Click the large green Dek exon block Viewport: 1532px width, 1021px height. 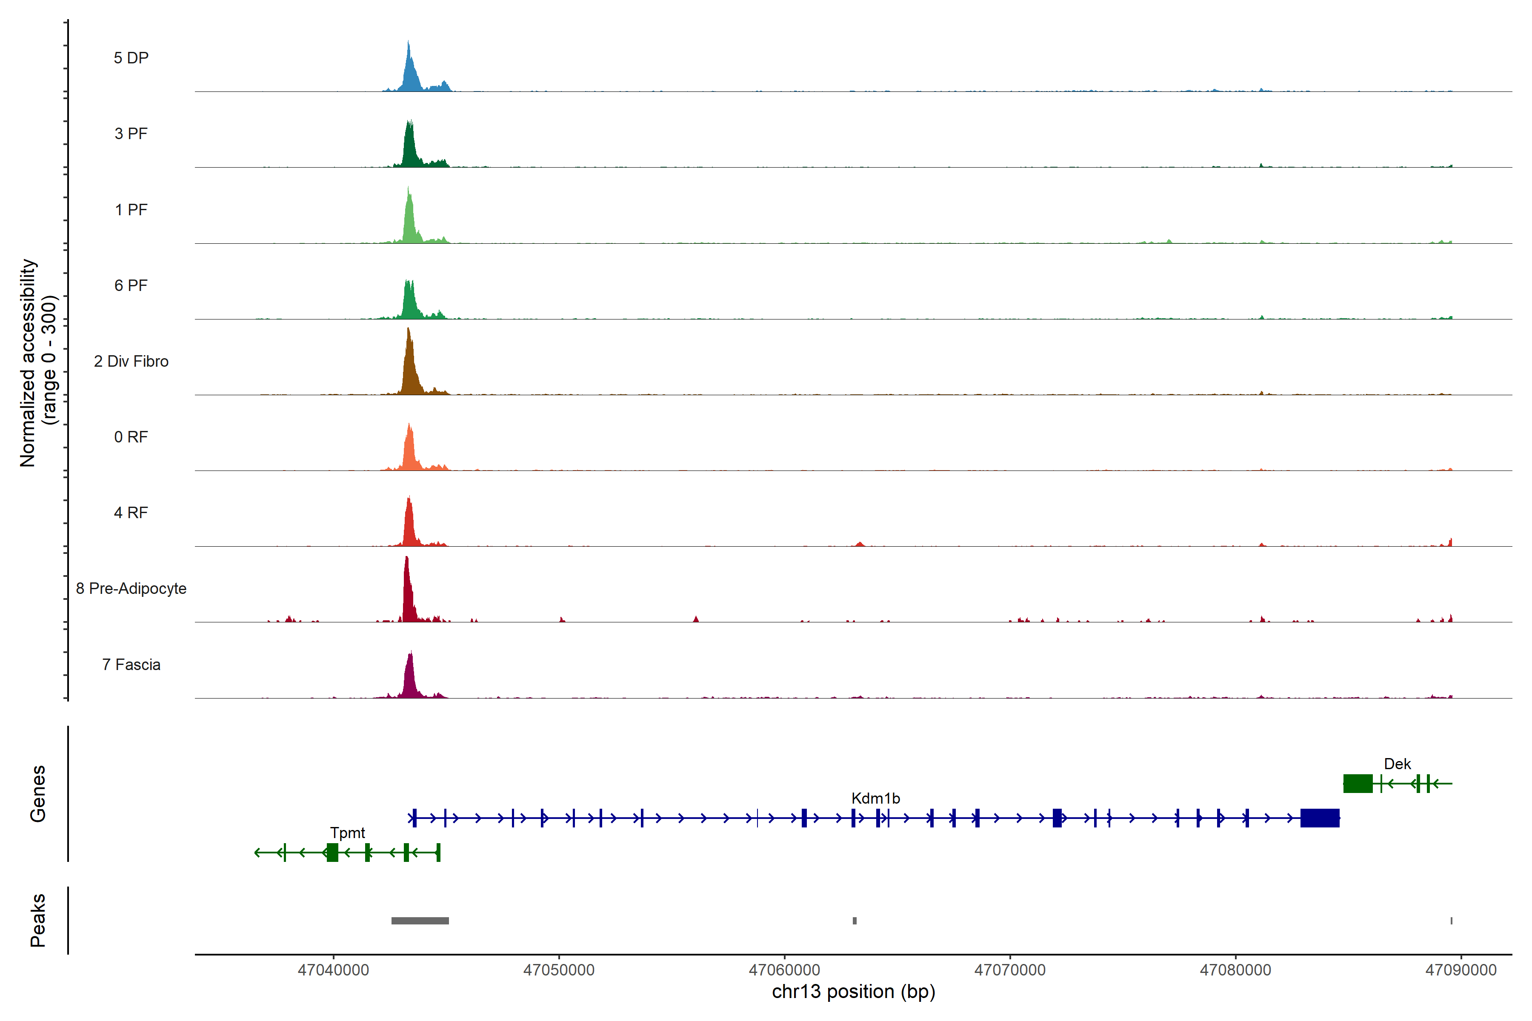tap(1358, 783)
